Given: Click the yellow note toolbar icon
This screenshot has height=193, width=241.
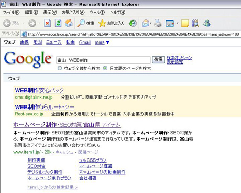Looking at the screenshot, I should click(185, 23).
